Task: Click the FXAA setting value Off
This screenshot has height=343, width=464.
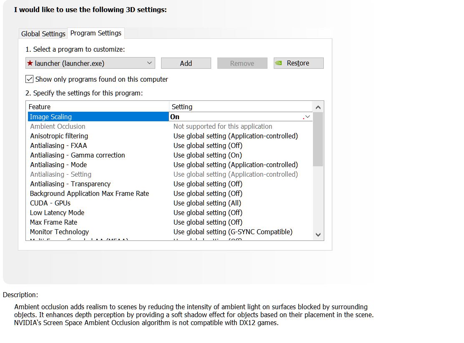Action: [x=208, y=145]
